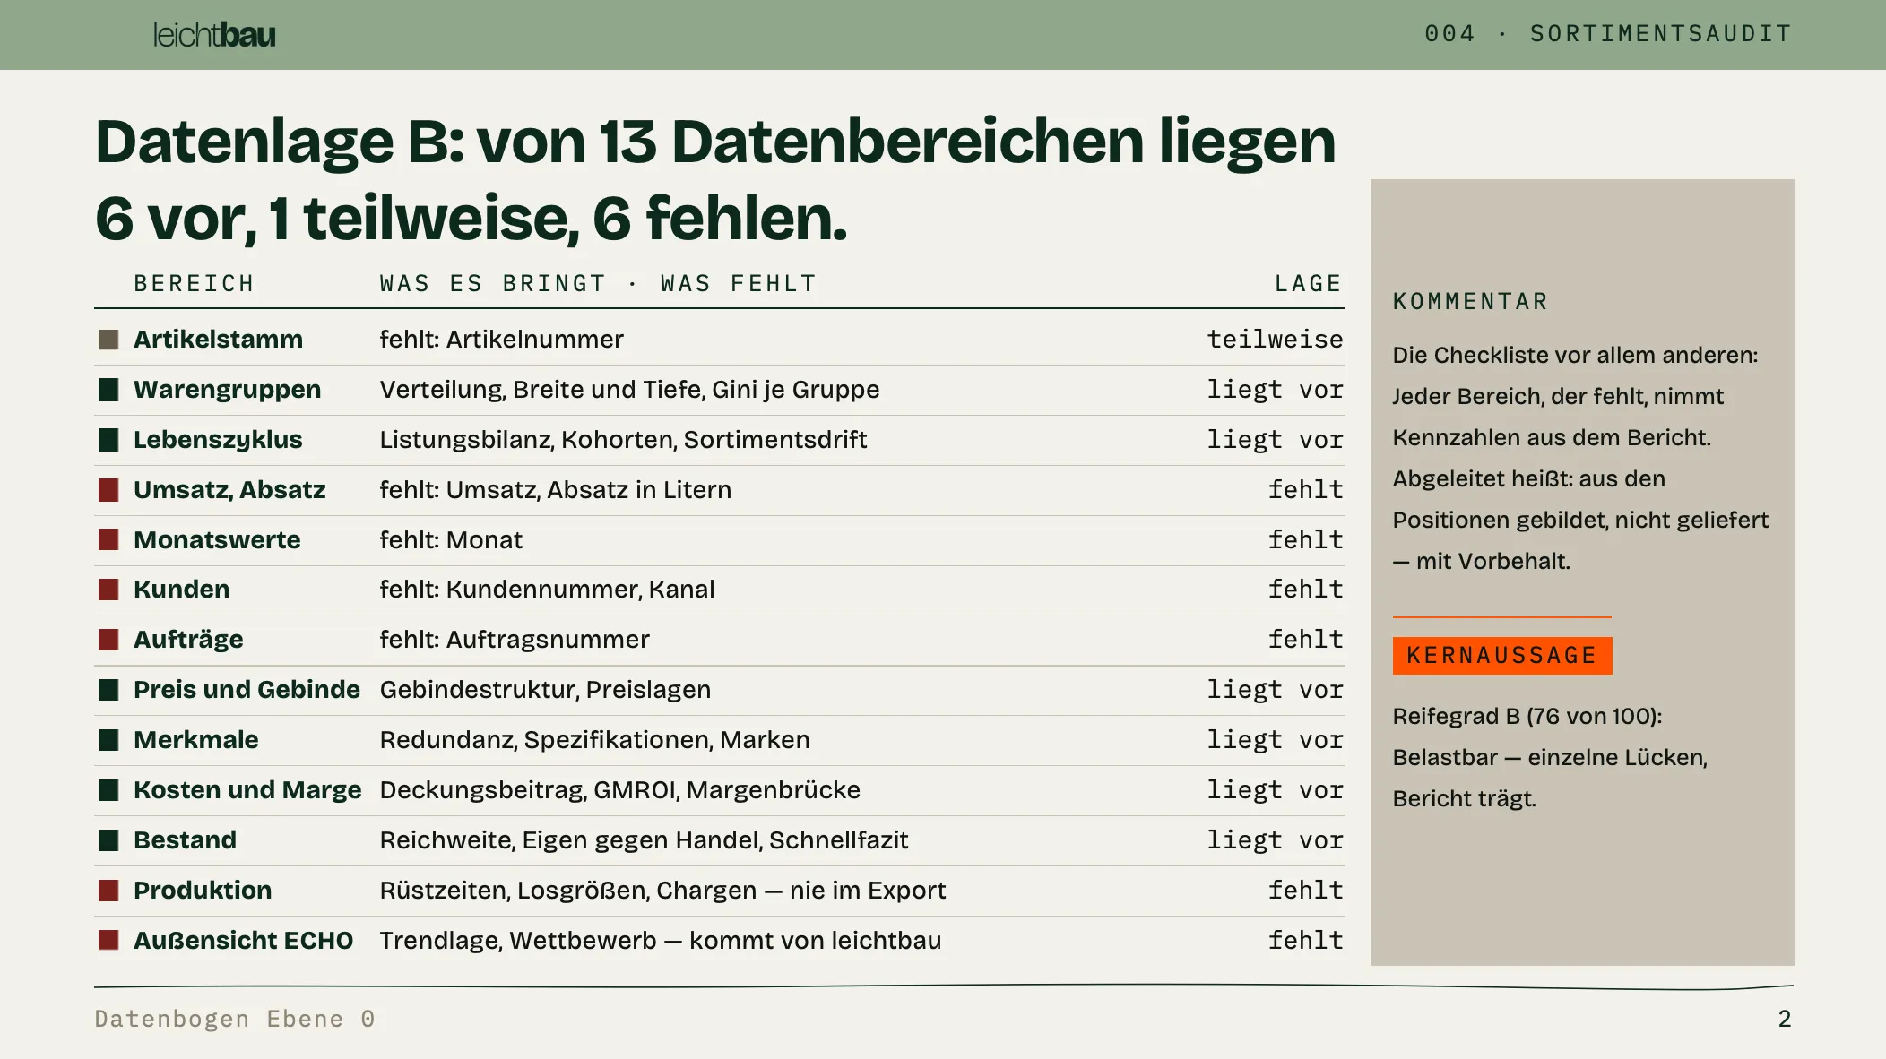Image resolution: width=1886 pixels, height=1059 pixels.
Task: Click 'Listungsbilanz, Kohorten, Sortimentsdrift' text
Action: (623, 440)
